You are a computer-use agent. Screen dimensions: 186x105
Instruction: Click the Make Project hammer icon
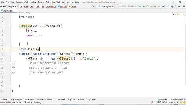point(93,6)
